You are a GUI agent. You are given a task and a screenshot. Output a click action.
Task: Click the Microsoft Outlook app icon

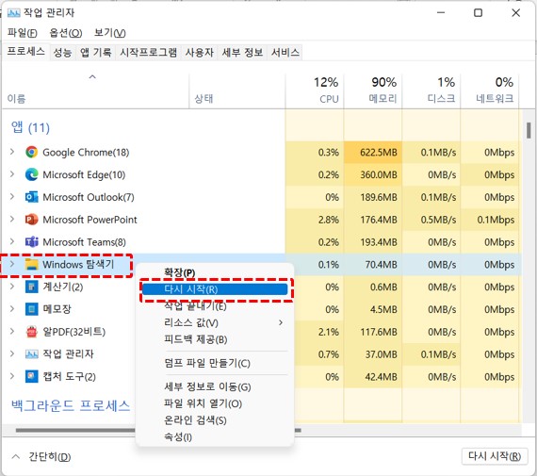31,197
